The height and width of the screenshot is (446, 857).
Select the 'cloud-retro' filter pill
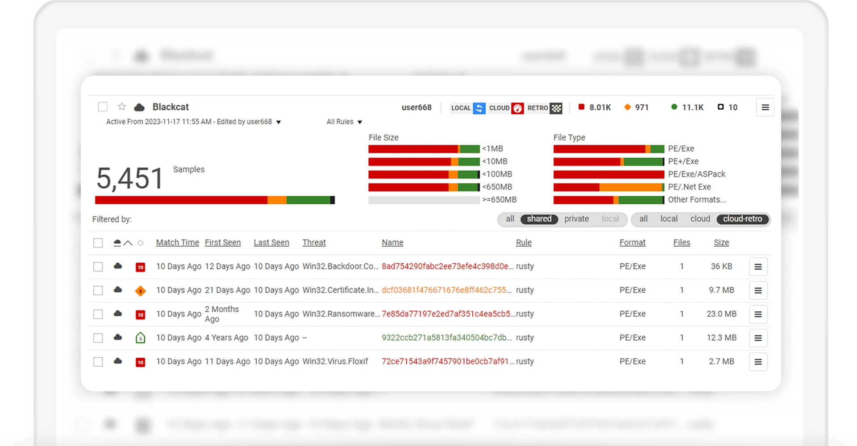(742, 219)
